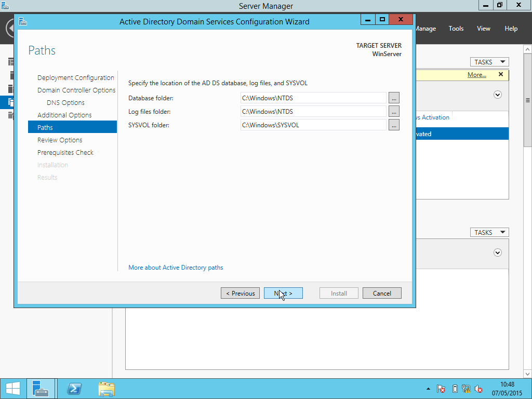Screen dimensions: 532x399
Task: Go to DNS Options step
Action: [x=65, y=103]
